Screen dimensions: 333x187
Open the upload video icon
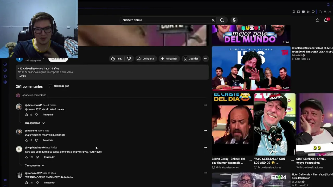point(317,20)
